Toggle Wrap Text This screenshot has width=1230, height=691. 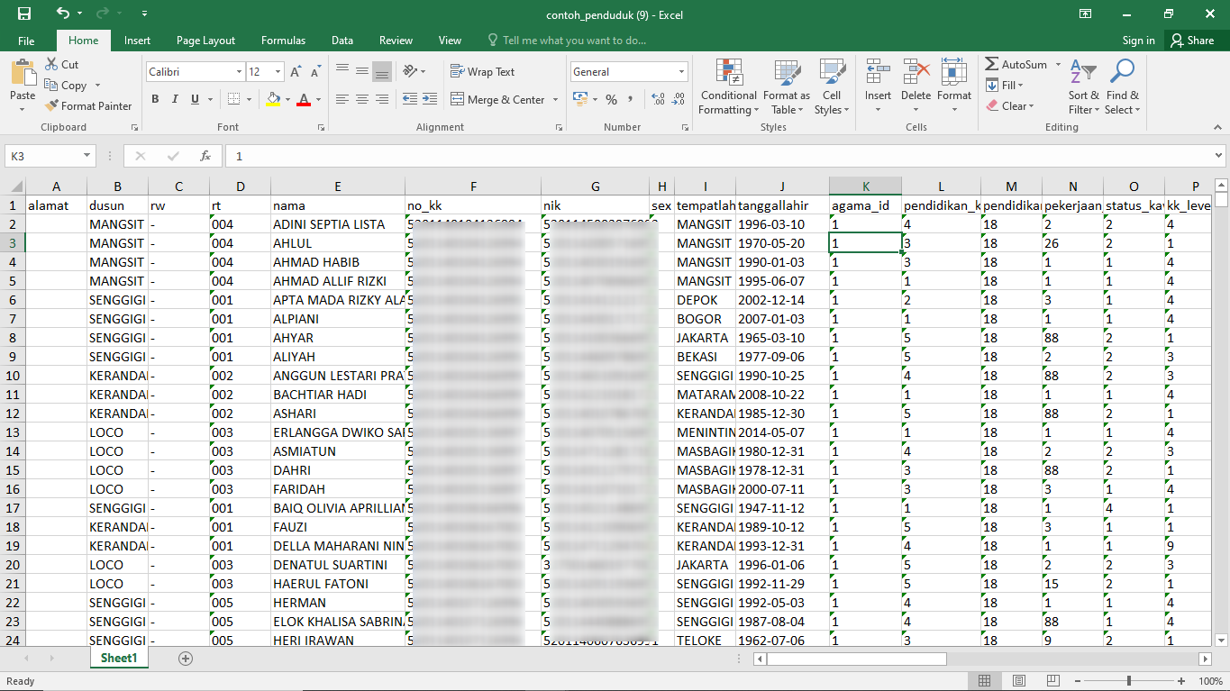[x=482, y=72]
